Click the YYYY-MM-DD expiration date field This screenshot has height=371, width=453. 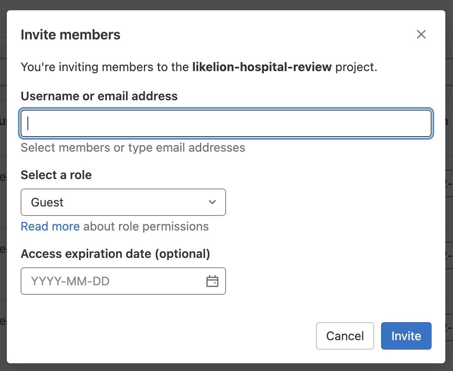pos(111,281)
